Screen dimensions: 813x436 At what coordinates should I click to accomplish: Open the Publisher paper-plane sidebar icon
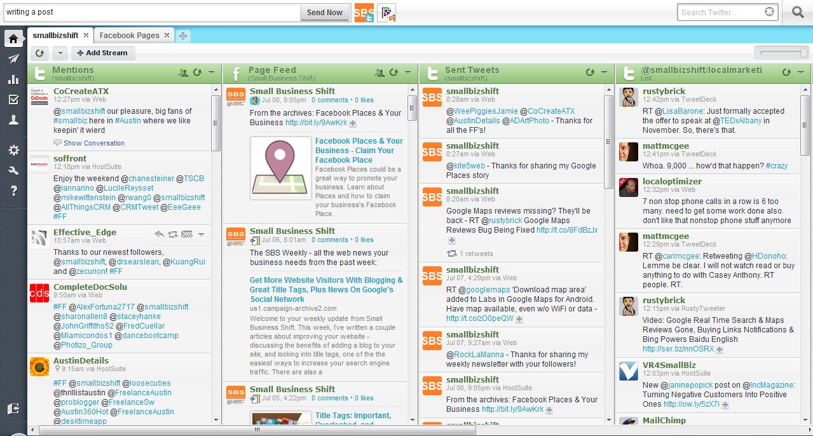13,59
